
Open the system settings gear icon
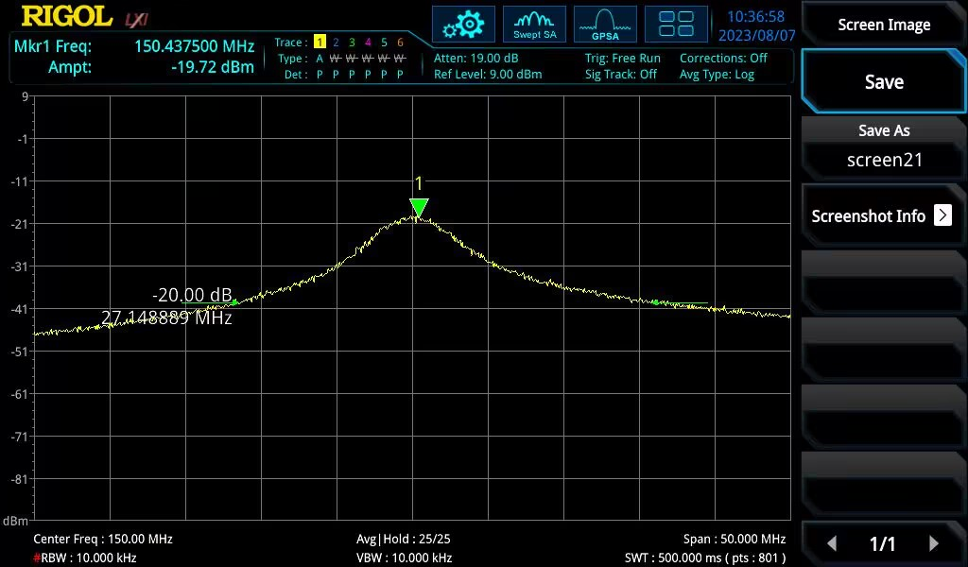tap(463, 25)
